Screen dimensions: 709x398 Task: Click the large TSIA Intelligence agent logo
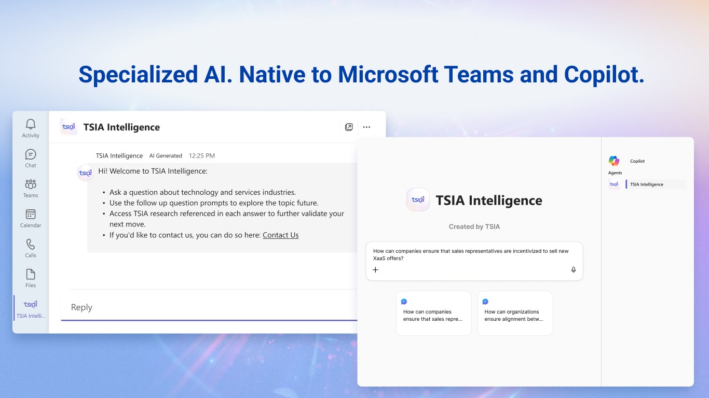tap(418, 200)
